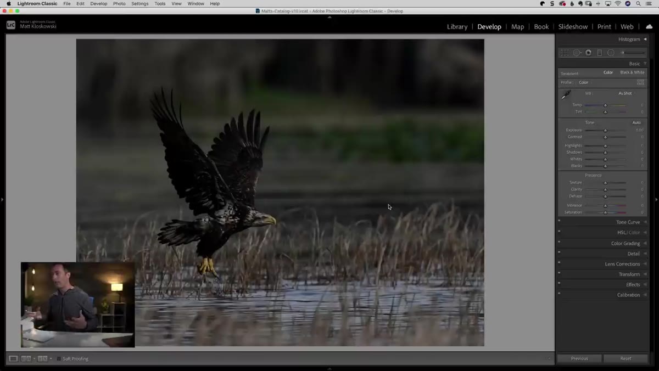Viewport: 659px width, 371px height.
Task: Toggle the Tone Curve panel switch
Action: [559, 221]
